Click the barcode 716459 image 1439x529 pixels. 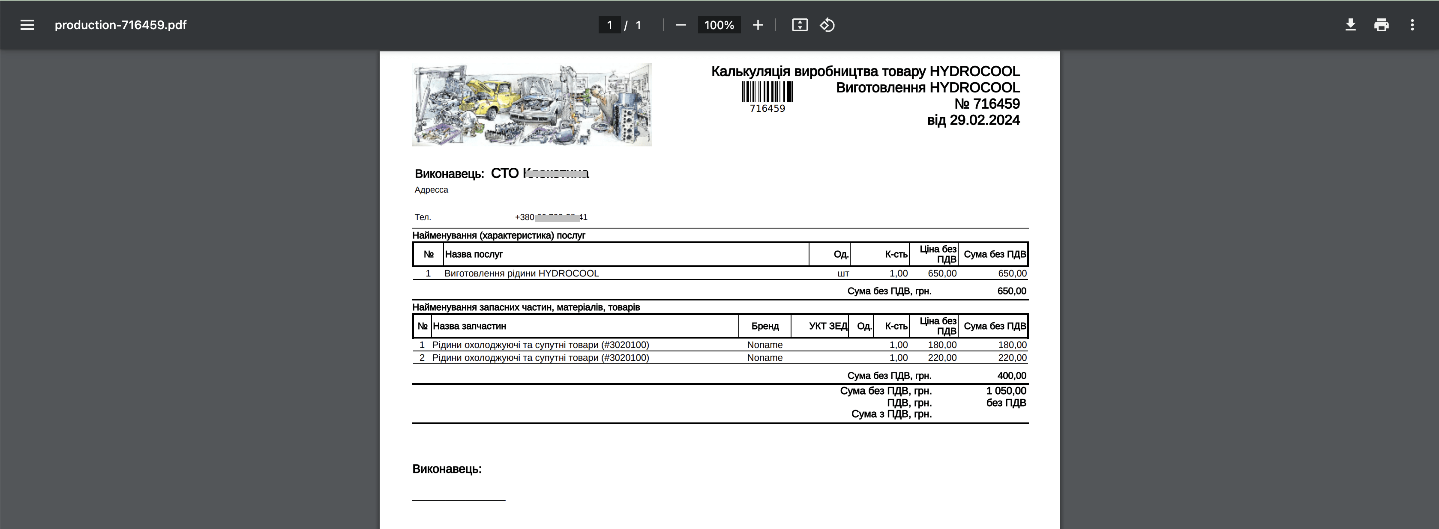pyautogui.click(x=767, y=97)
